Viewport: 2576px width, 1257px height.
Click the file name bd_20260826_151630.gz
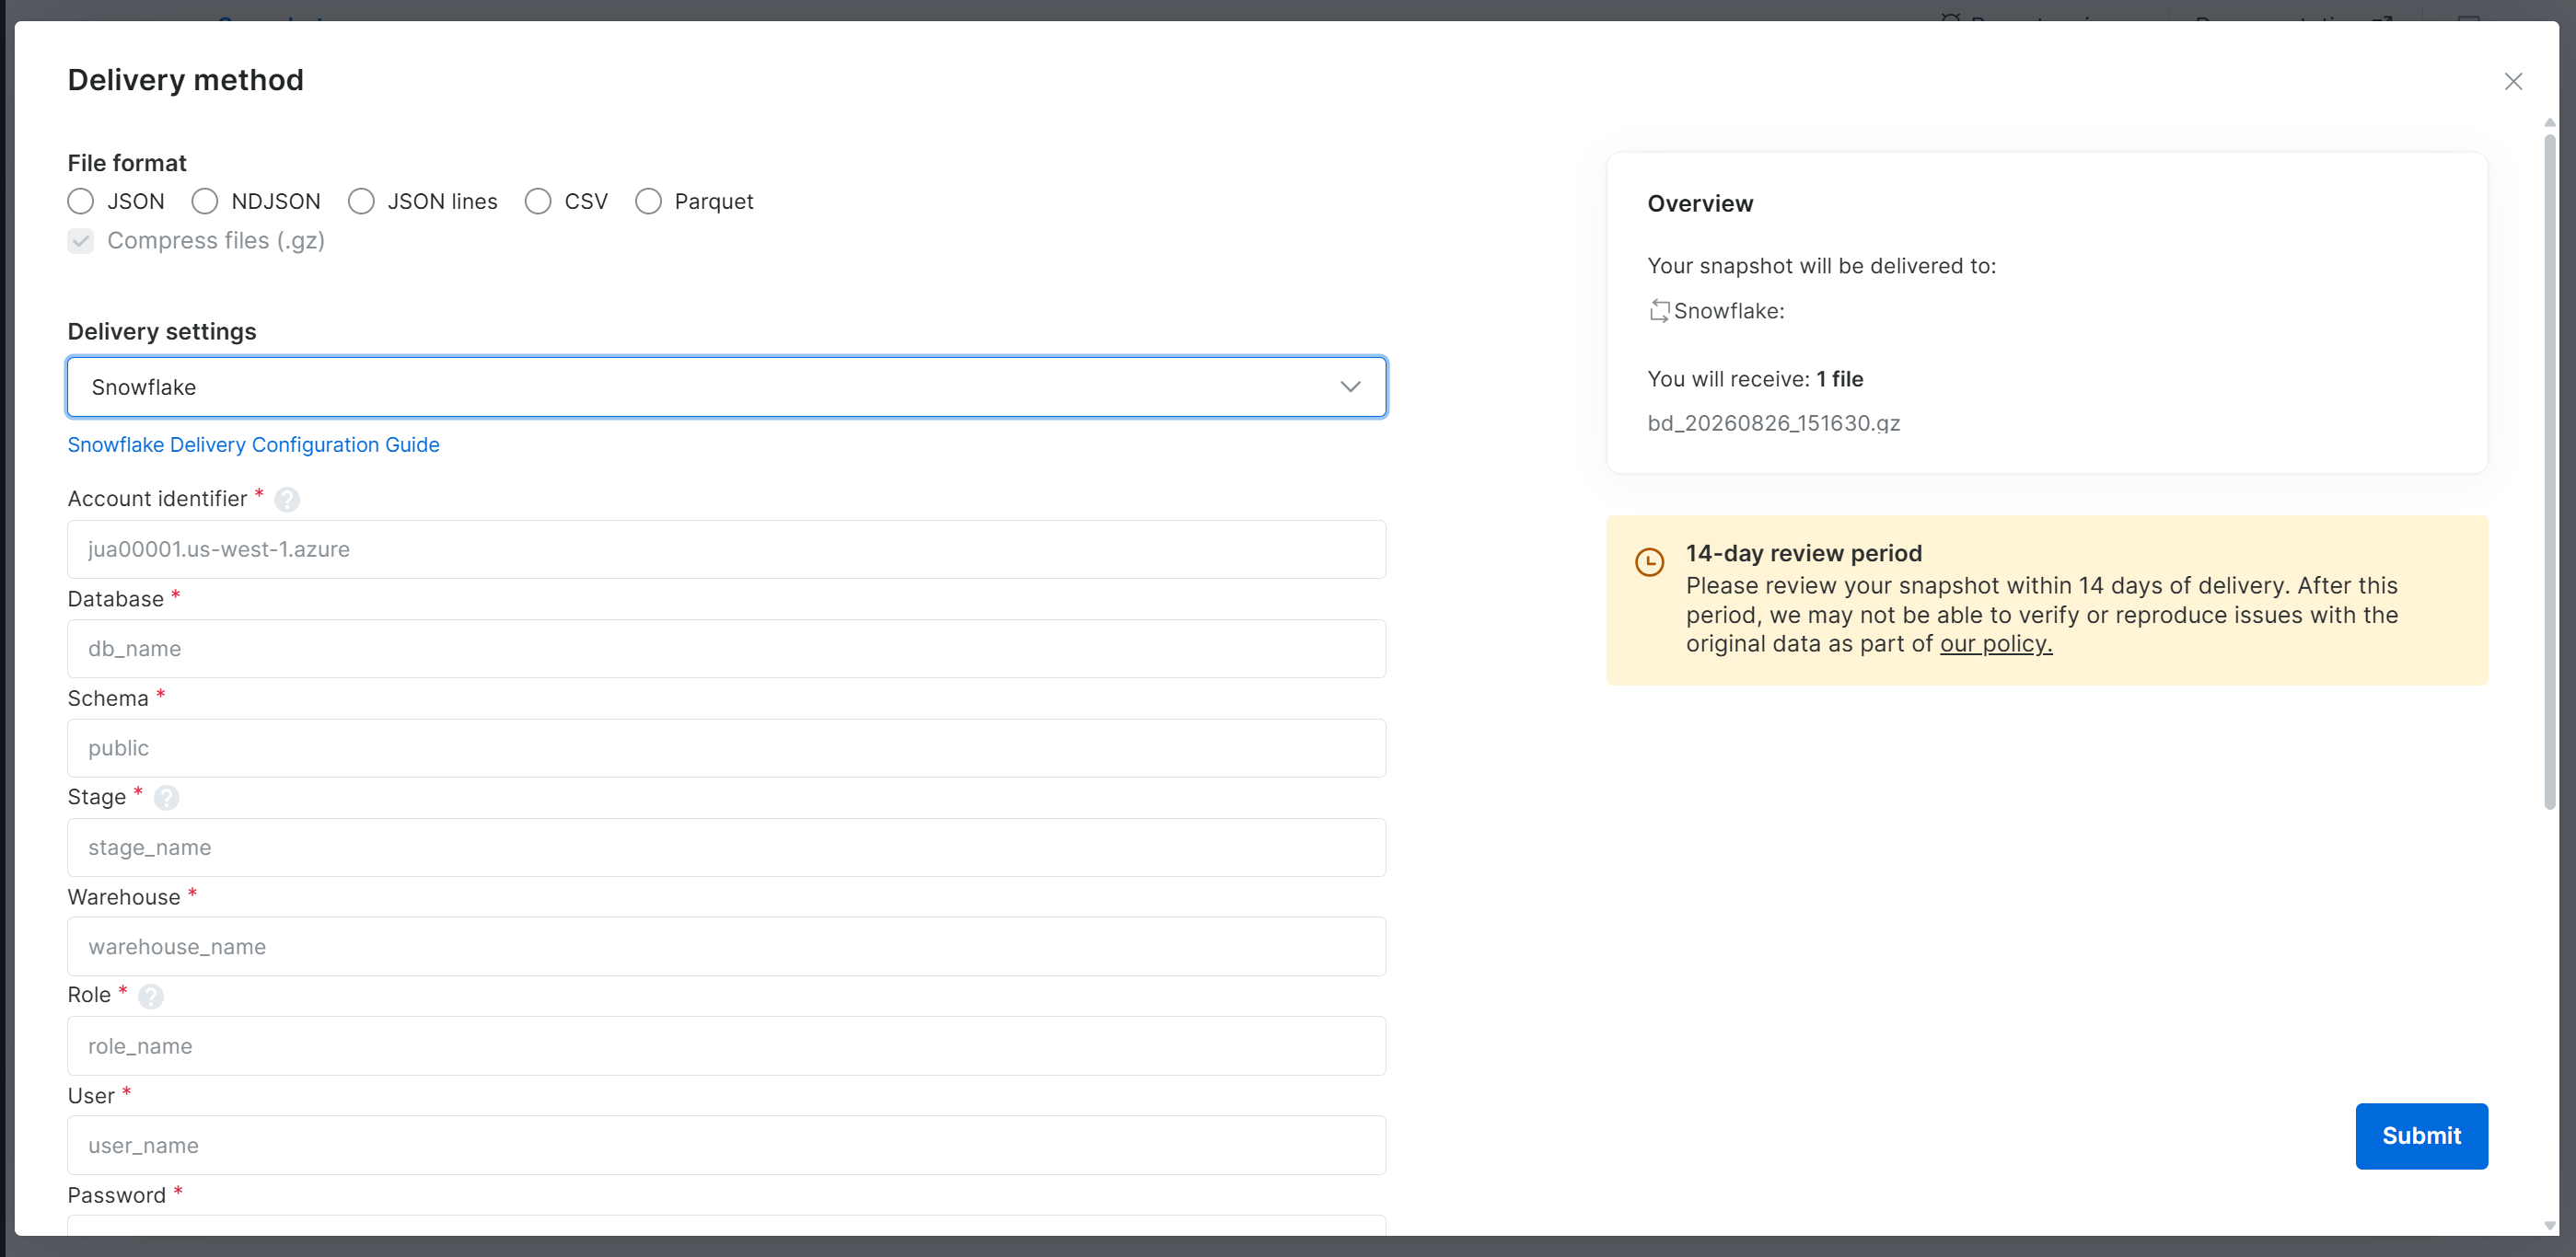(1773, 422)
